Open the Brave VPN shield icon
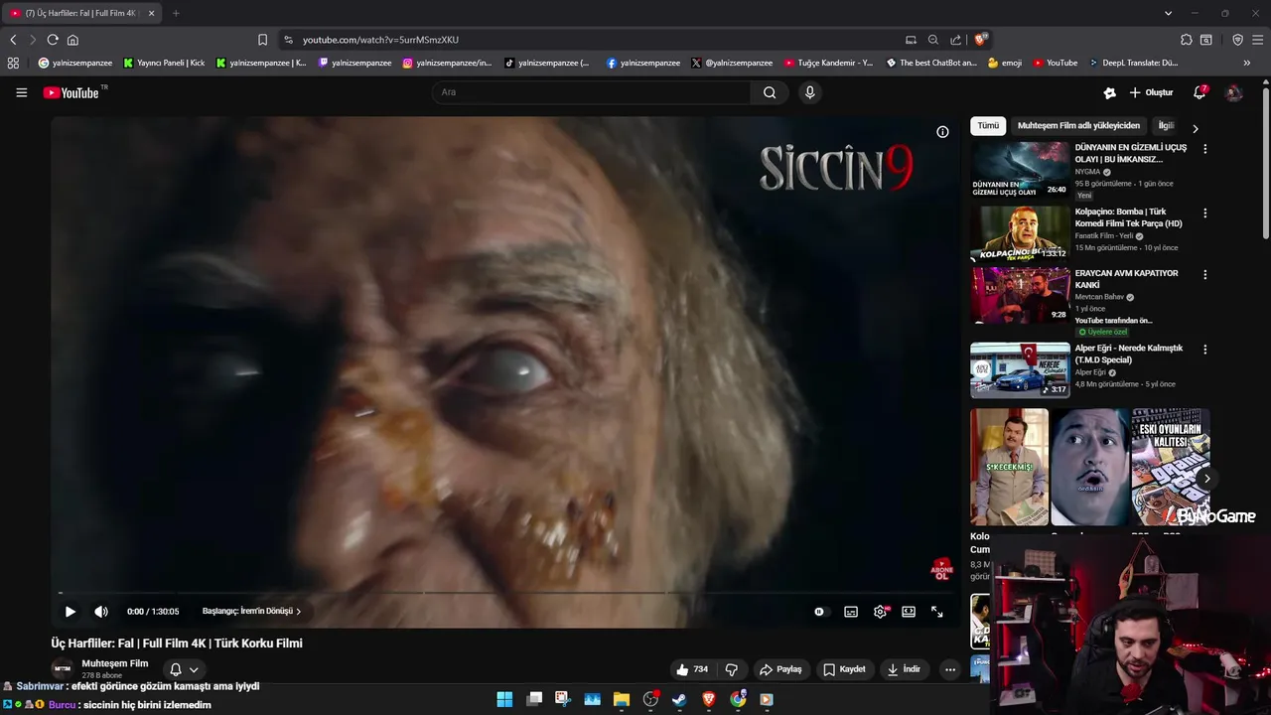Image resolution: width=1271 pixels, height=715 pixels. 1237,40
